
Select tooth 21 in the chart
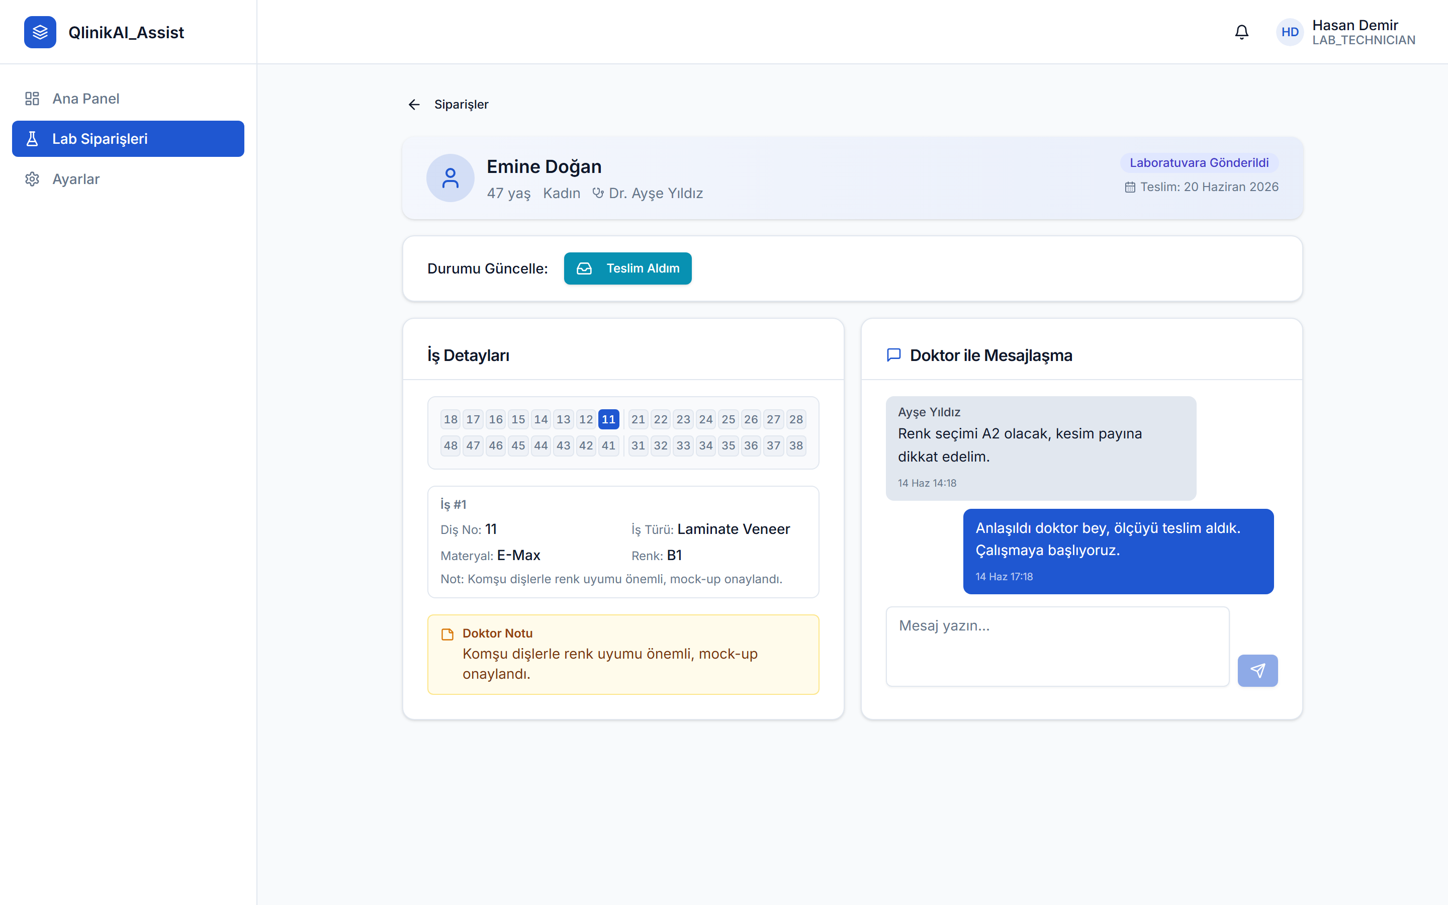pyautogui.click(x=639, y=420)
